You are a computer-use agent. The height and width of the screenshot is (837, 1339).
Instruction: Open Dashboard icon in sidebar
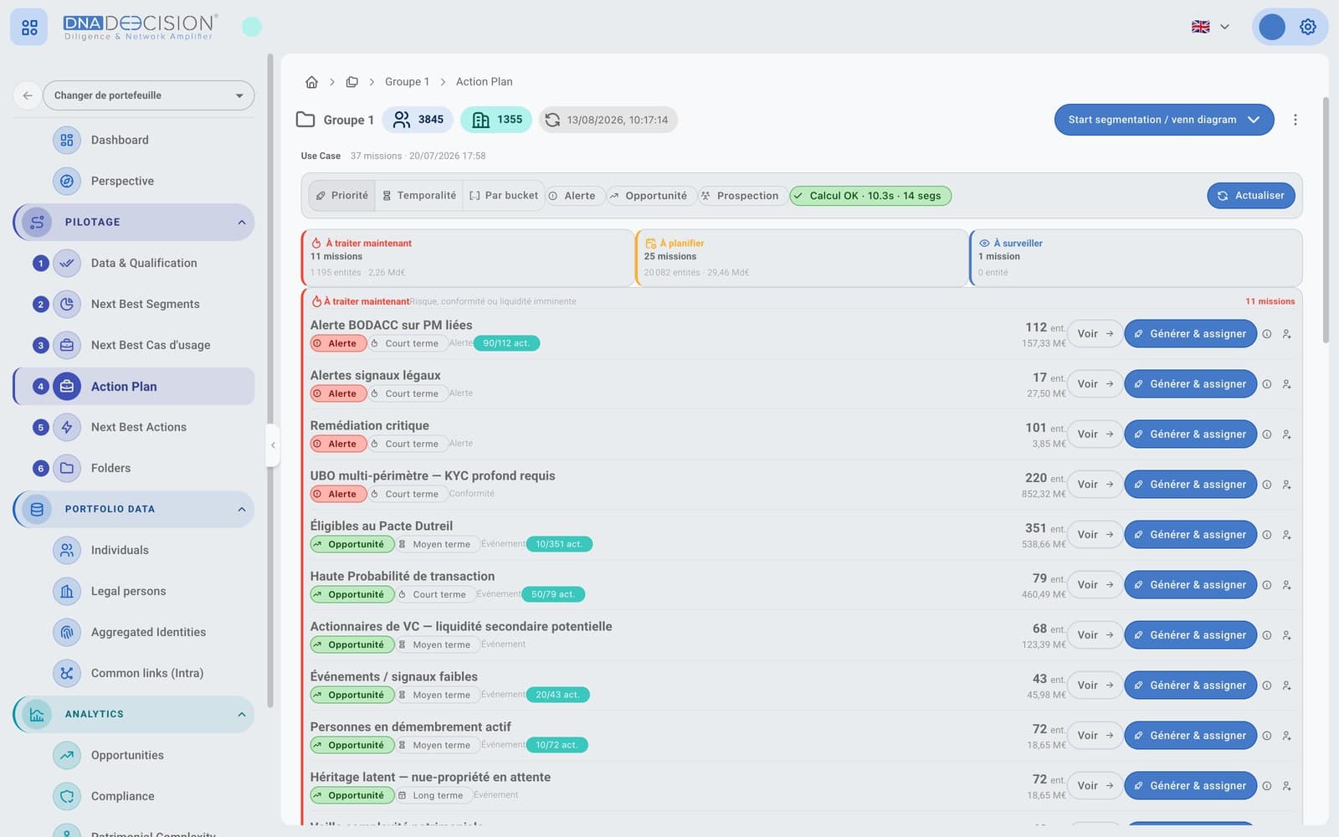67,140
